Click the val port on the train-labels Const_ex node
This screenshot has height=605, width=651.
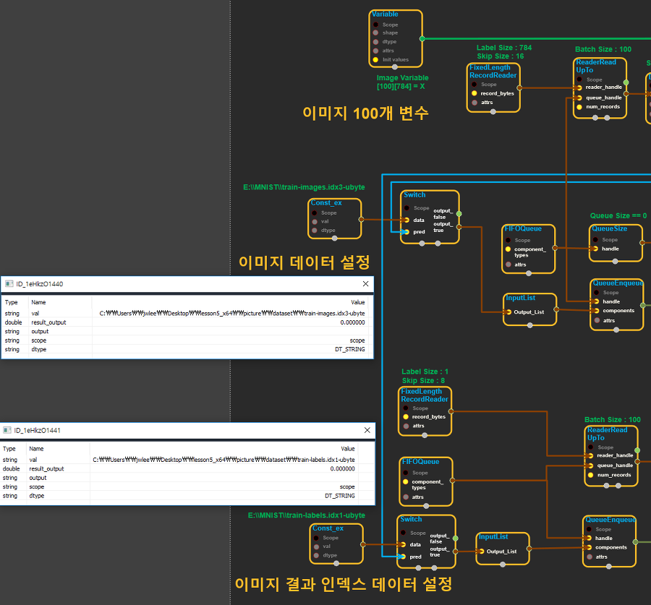point(317,546)
